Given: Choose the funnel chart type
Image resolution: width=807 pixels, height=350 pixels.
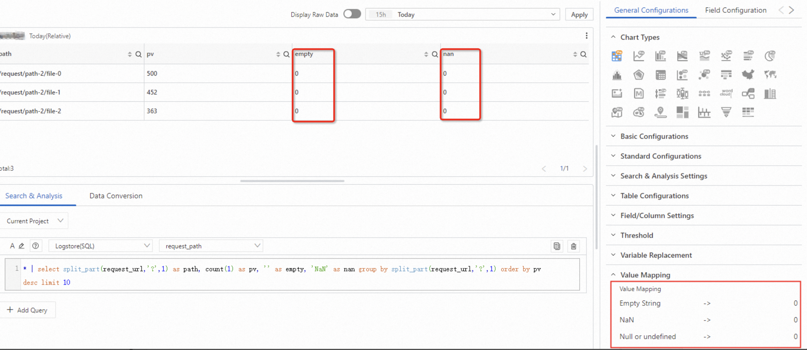Looking at the screenshot, I should point(726,112).
